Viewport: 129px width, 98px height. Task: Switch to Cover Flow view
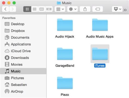pyautogui.click(x=49, y=9)
